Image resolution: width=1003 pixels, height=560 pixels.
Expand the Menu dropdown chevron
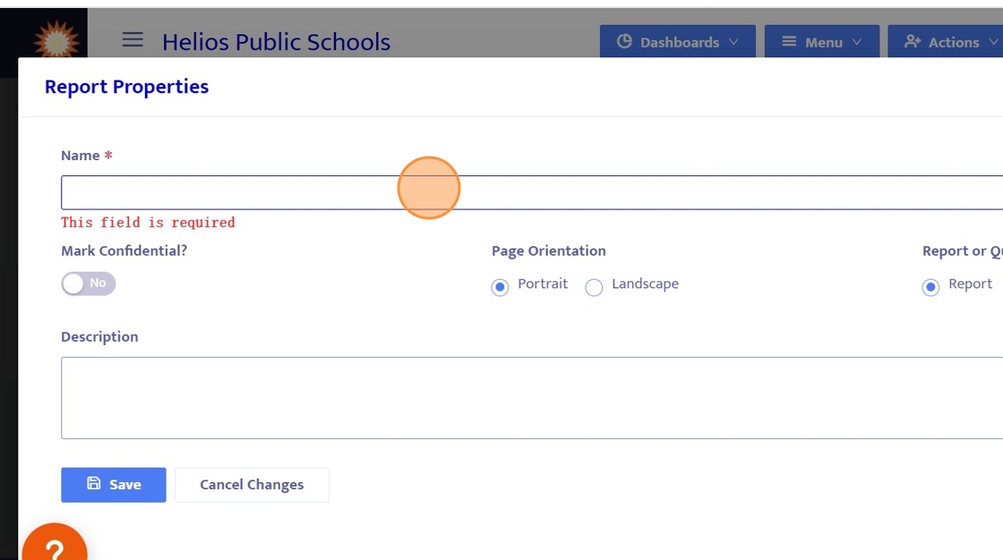point(857,42)
